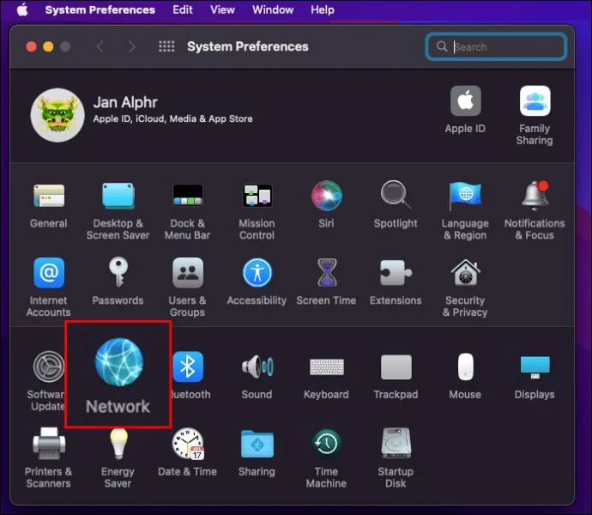Click the Jan Alphr profile avatar
The image size is (592, 515).
click(57, 115)
